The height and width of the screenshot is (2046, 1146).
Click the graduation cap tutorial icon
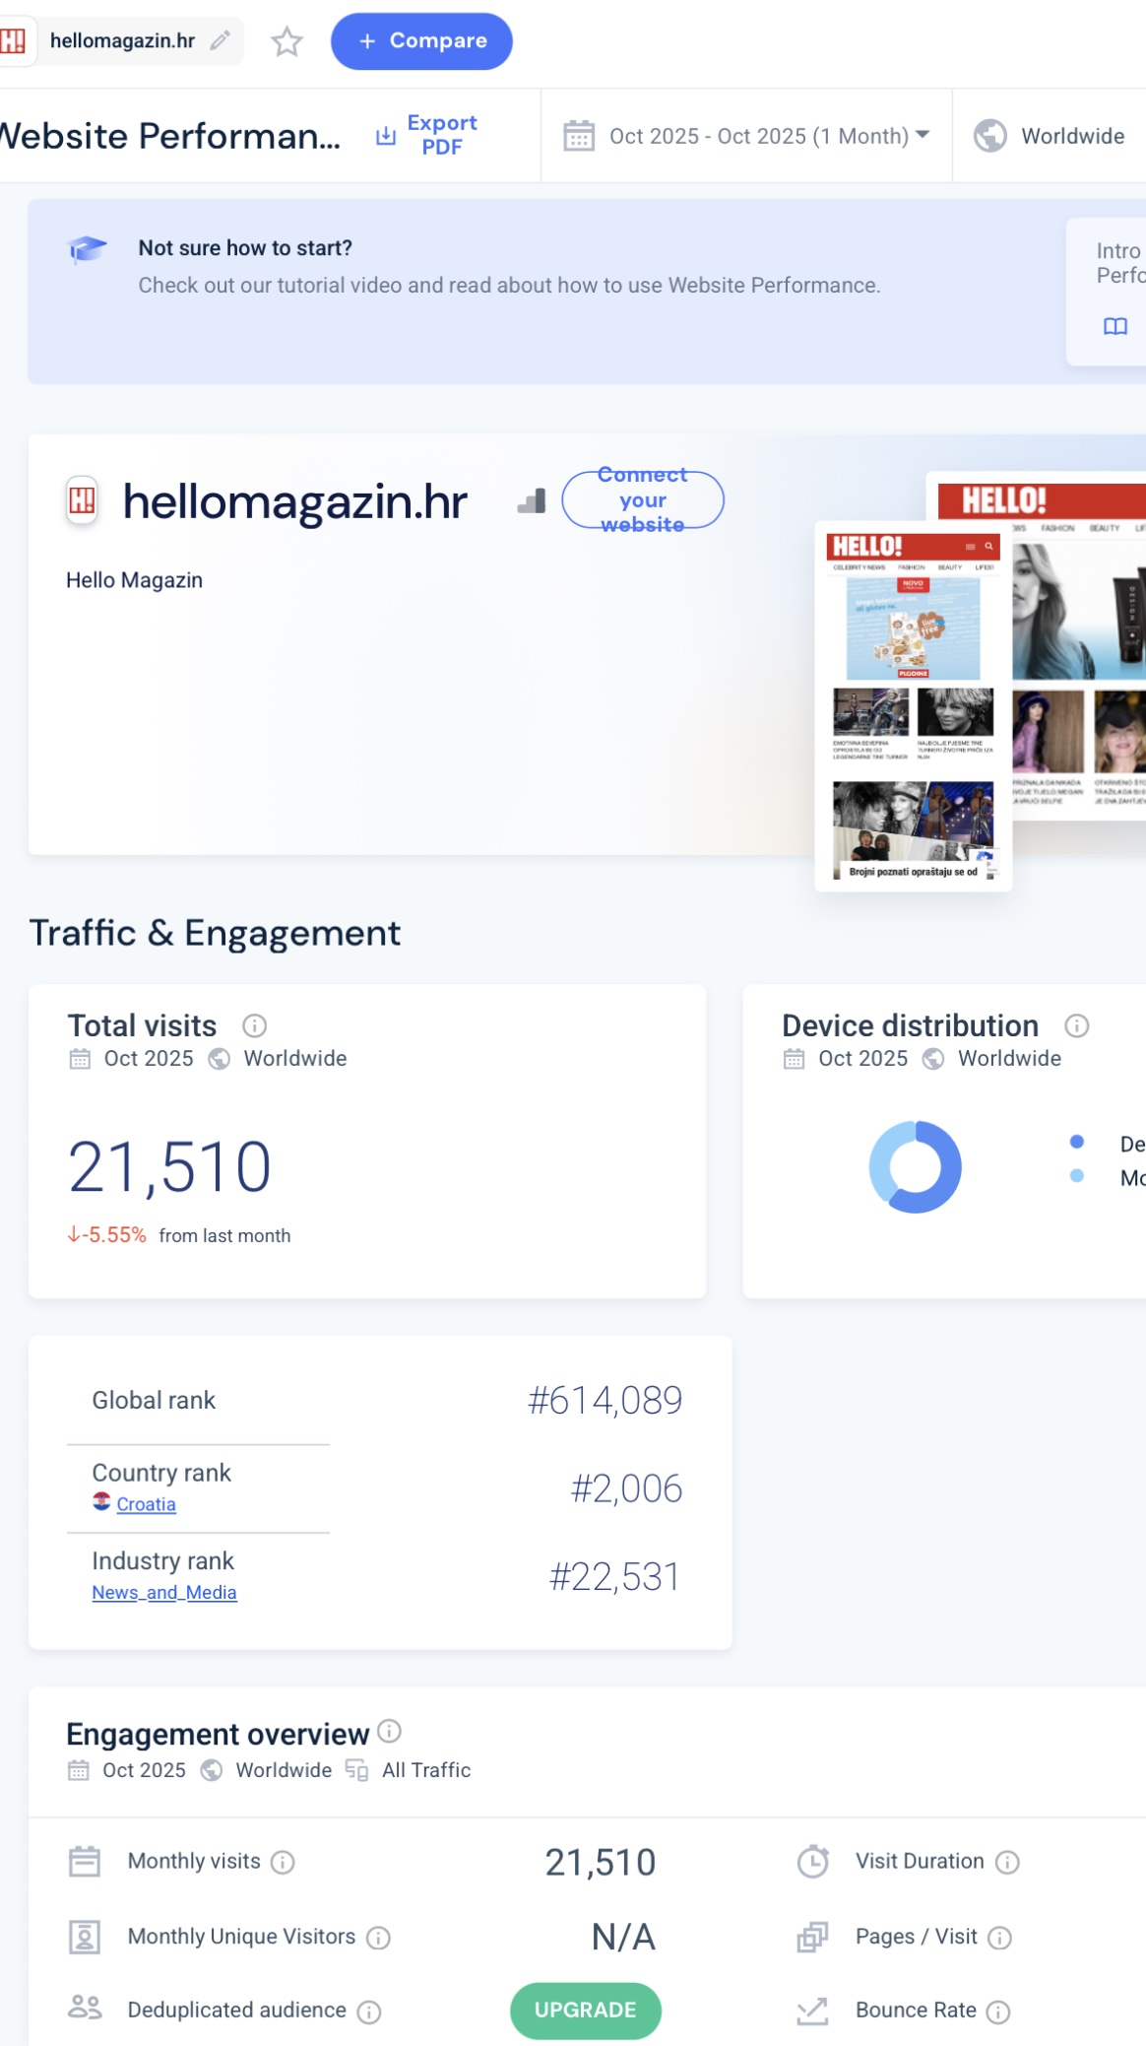pyautogui.click(x=87, y=249)
